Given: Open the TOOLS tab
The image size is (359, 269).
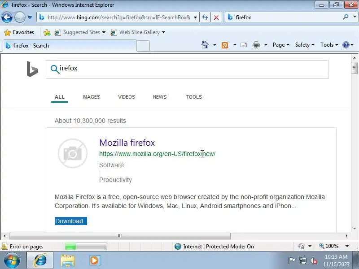Looking at the screenshot, I should click(194, 97).
